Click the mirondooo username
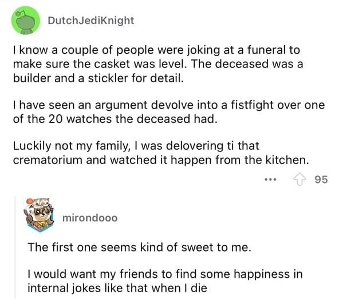 click(90, 218)
